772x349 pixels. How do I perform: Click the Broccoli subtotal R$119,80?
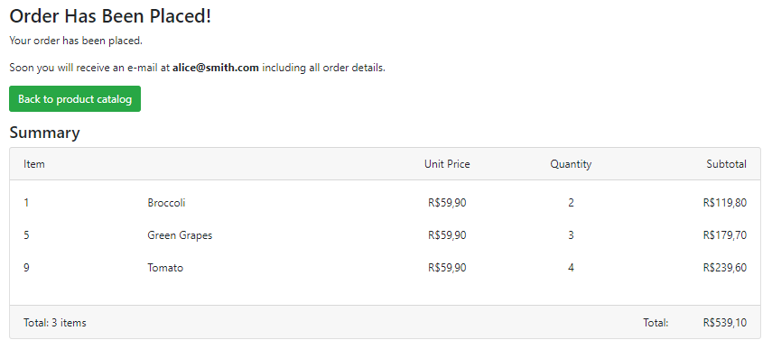pyautogui.click(x=725, y=203)
